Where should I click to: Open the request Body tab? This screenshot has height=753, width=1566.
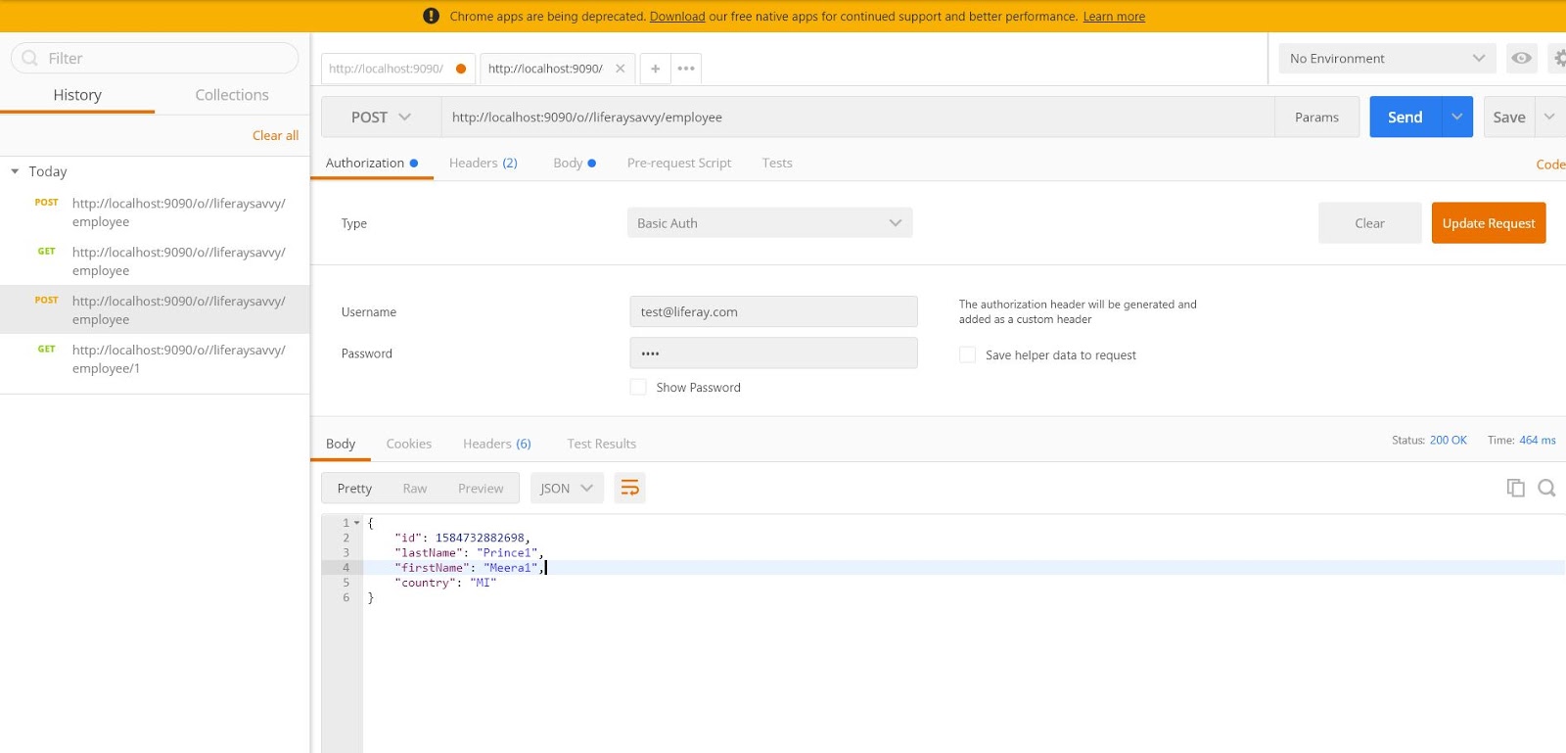(575, 163)
